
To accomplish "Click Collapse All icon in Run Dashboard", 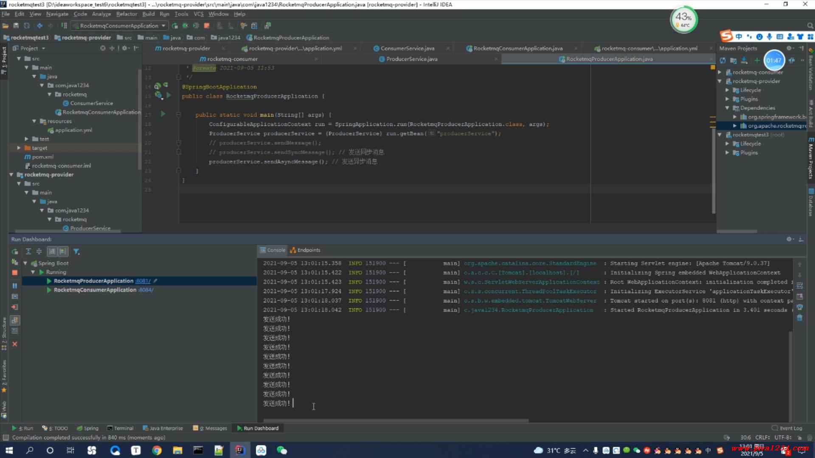I will (39, 251).
